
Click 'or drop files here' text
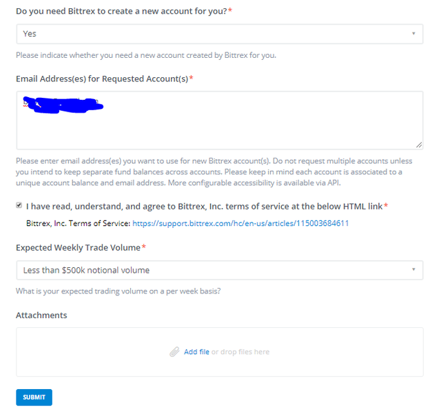[240, 352]
